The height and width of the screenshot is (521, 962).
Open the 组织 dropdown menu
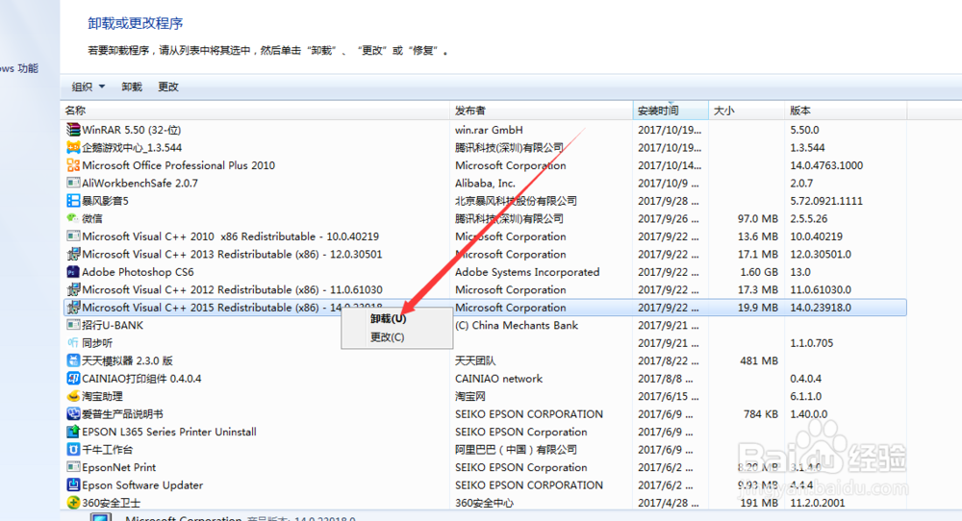click(89, 87)
